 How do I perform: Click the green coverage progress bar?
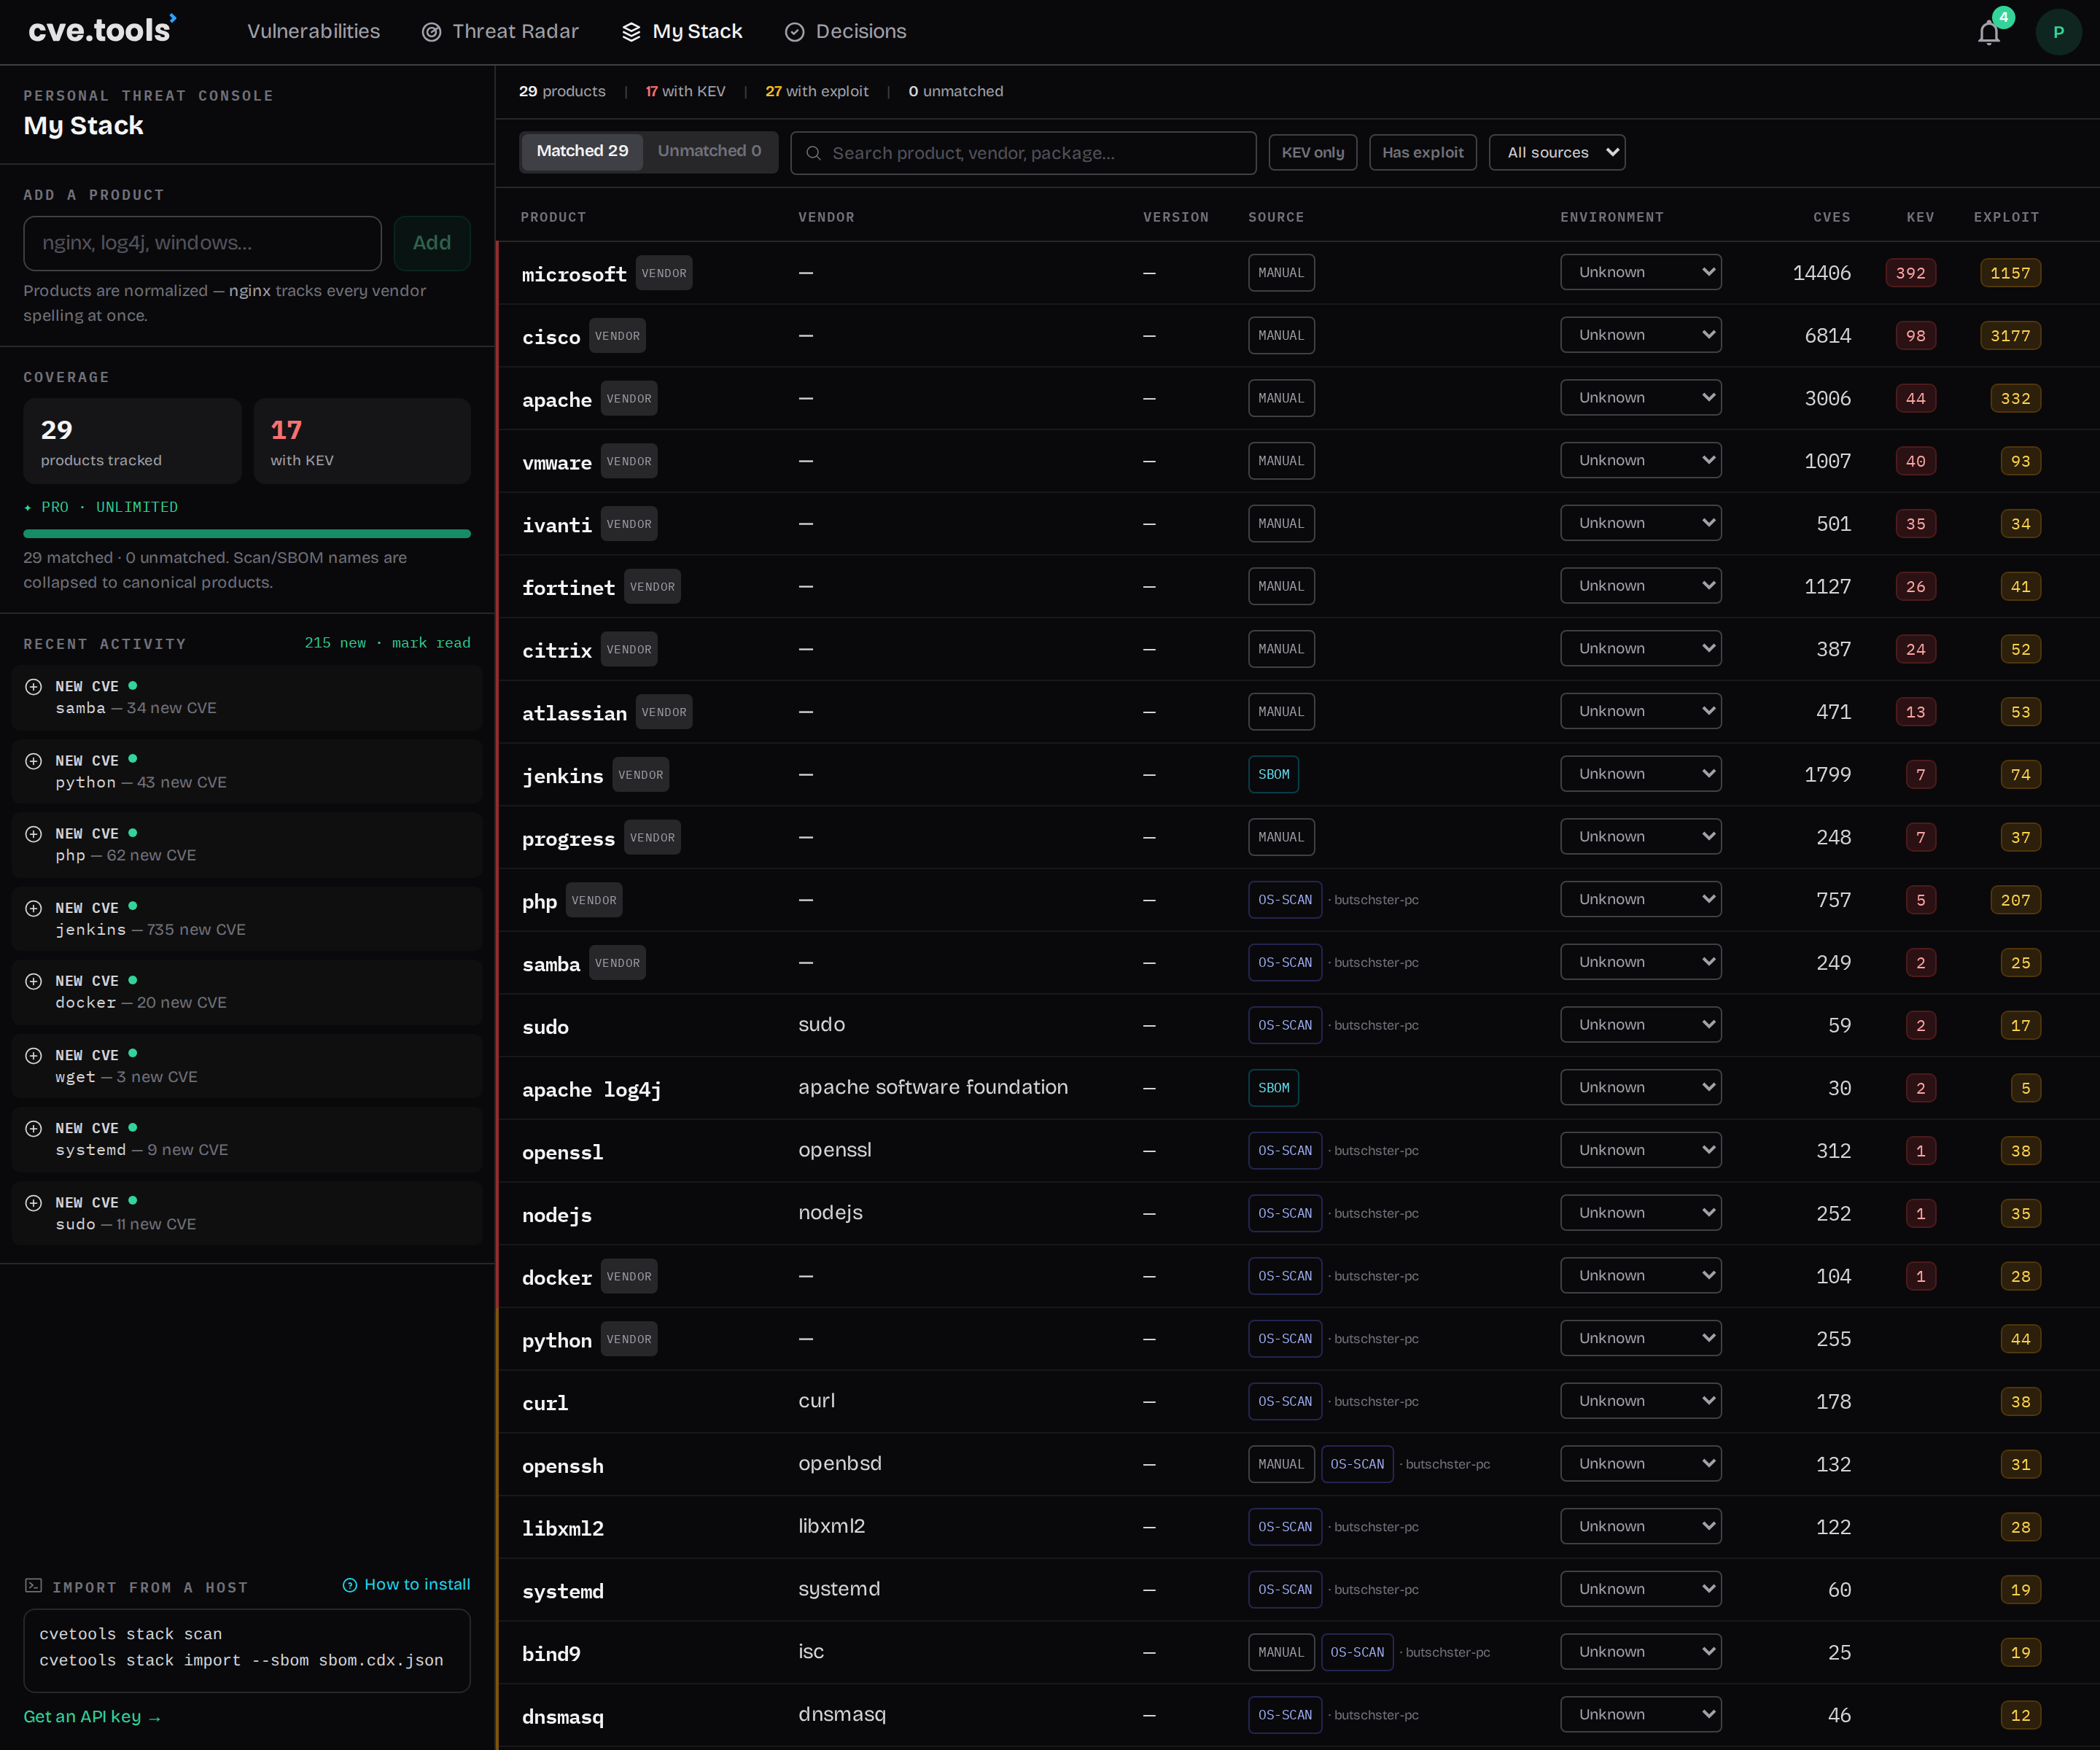coord(247,534)
